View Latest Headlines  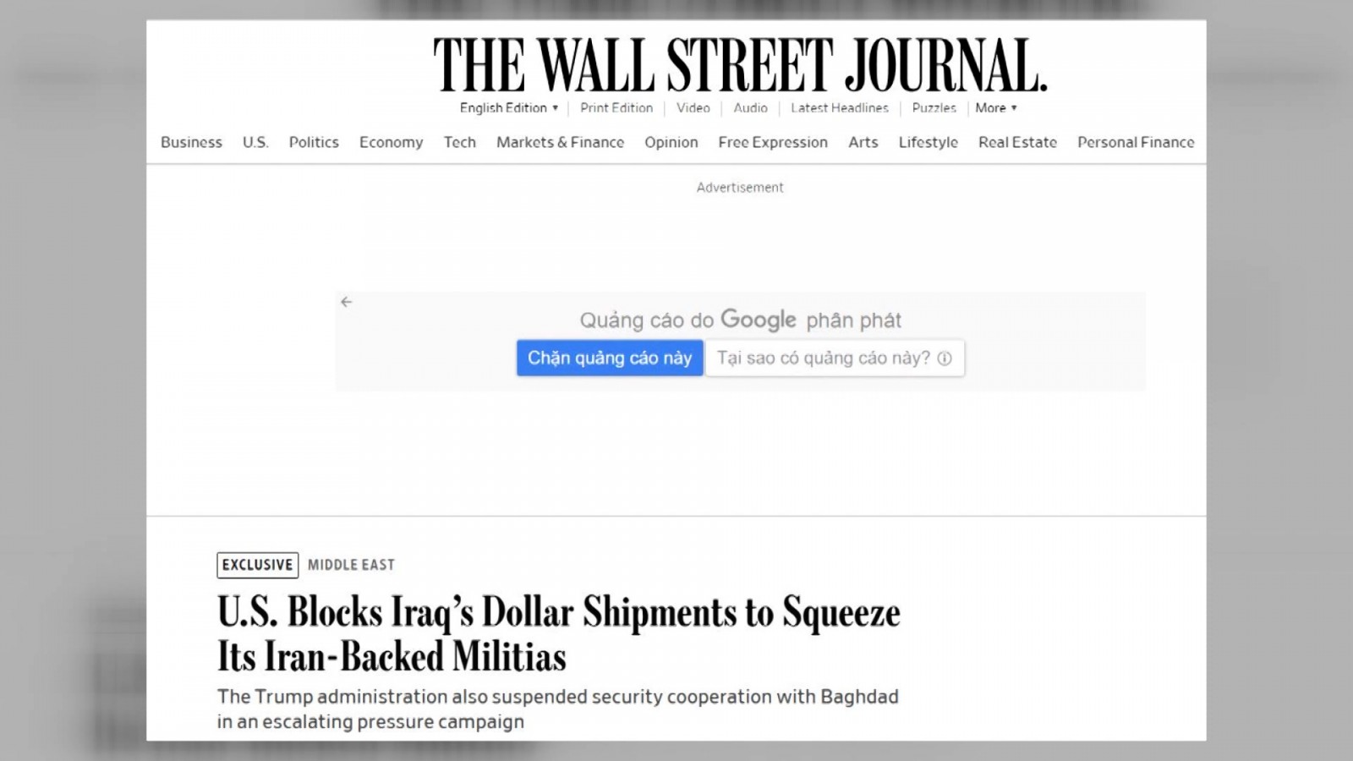click(x=840, y=108)
